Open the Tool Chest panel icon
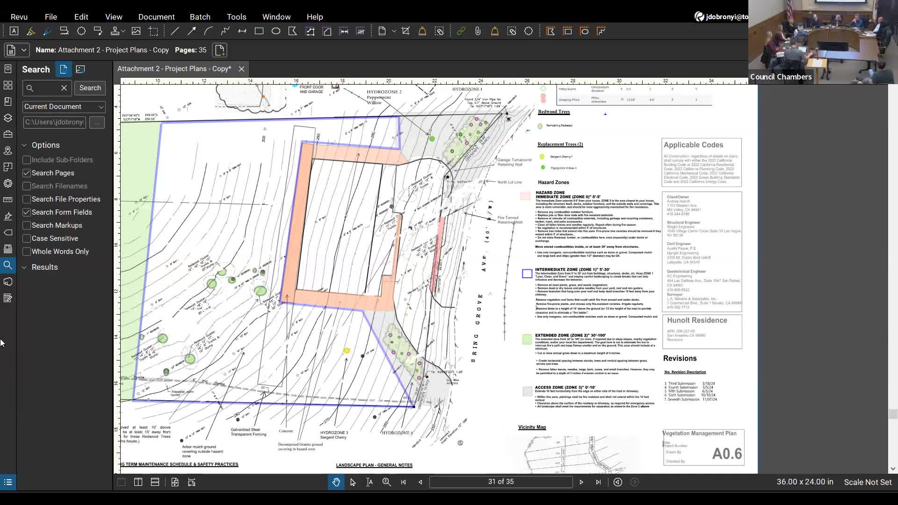Viewport: 898px width, 505px height. click(x=8, y=134)
